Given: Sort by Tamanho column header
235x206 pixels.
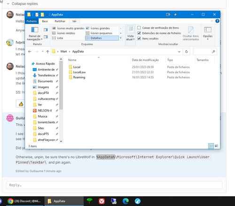Looking at the screenshot, I should (x=203, y=60).
